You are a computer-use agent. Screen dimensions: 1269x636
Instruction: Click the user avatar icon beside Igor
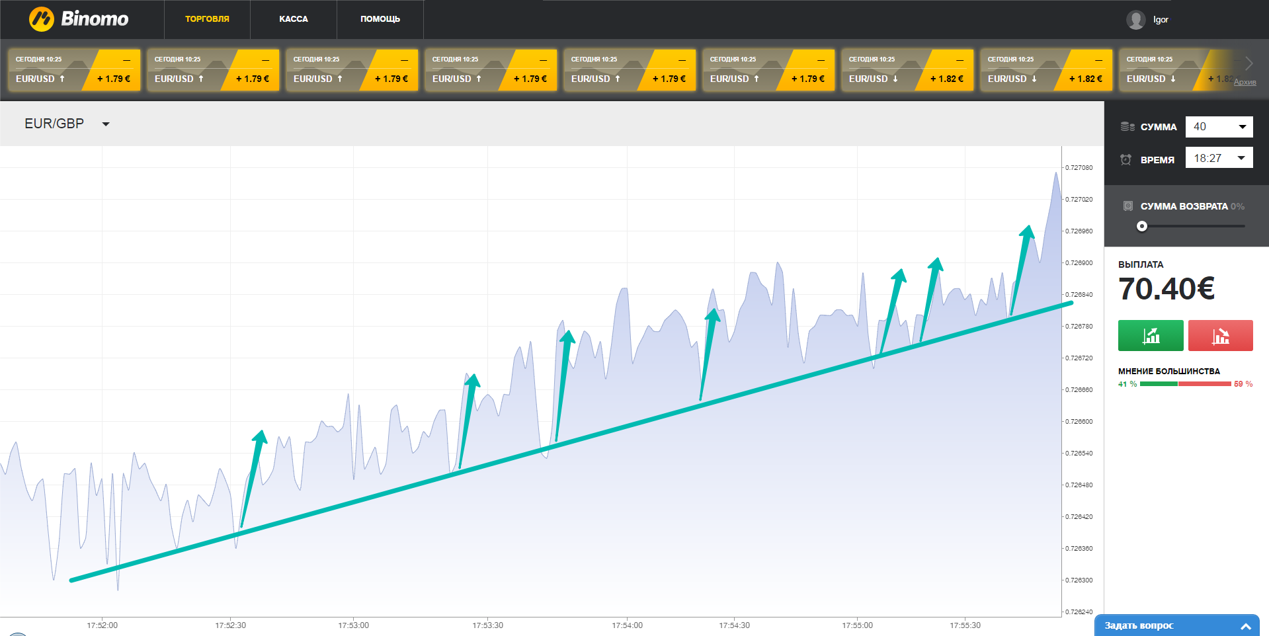click(1135, 20)
